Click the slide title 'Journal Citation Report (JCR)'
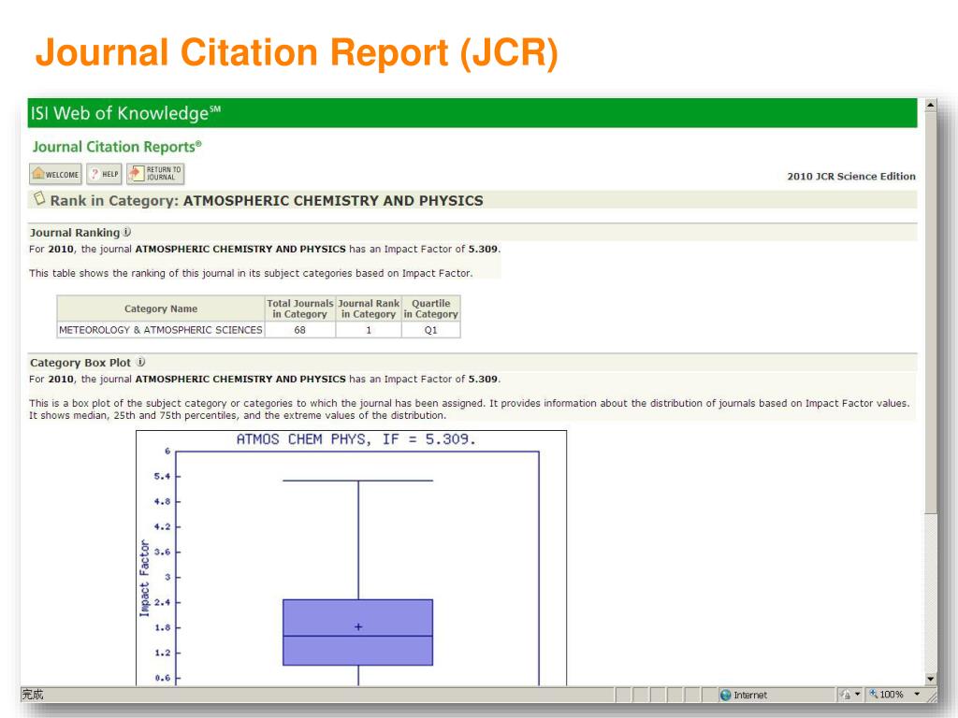The image size is (958, 718). 297,52
